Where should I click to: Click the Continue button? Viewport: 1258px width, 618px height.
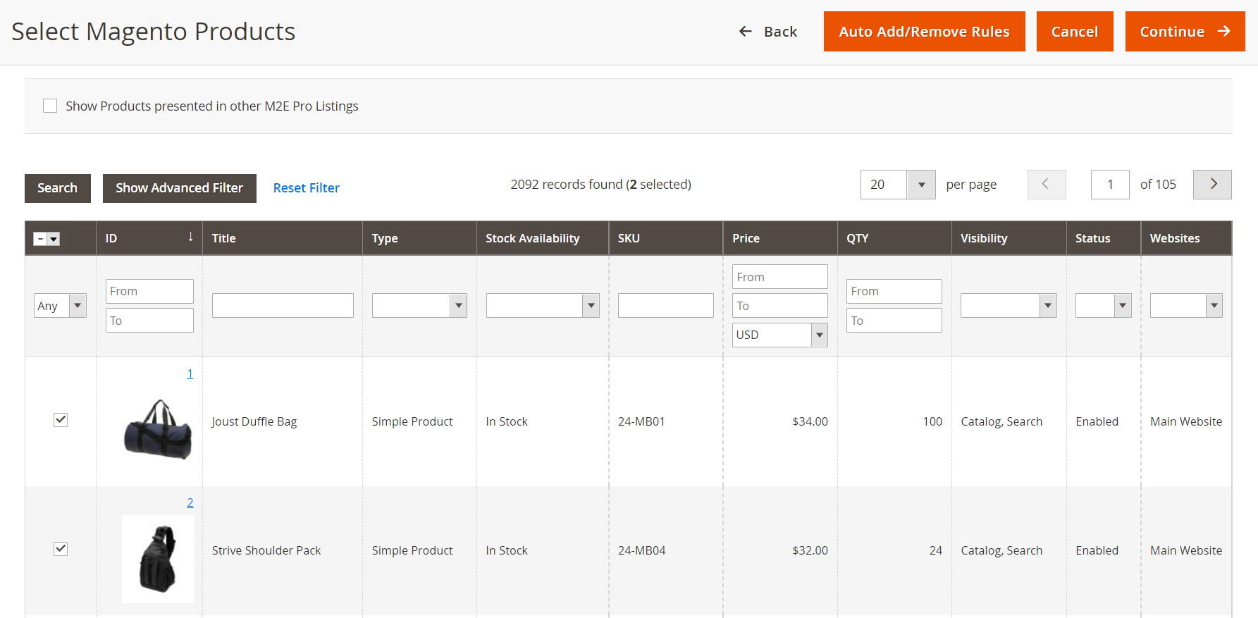(1184, 32)
